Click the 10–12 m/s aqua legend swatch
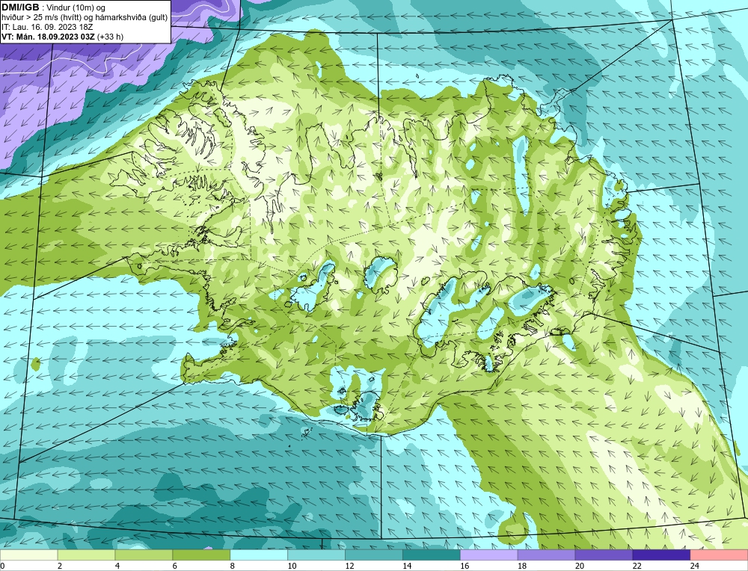Screen dimensions: 748x571 (x=316, y=555)
